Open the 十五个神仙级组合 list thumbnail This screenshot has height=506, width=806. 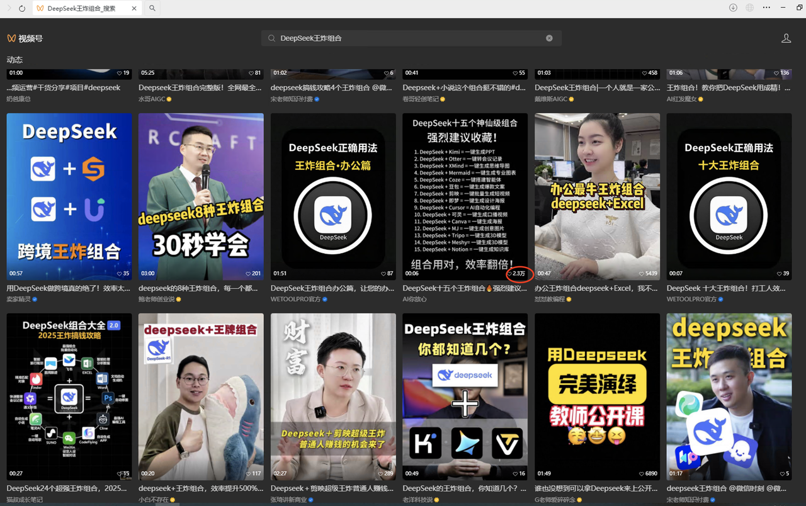[x=465, y=196]
